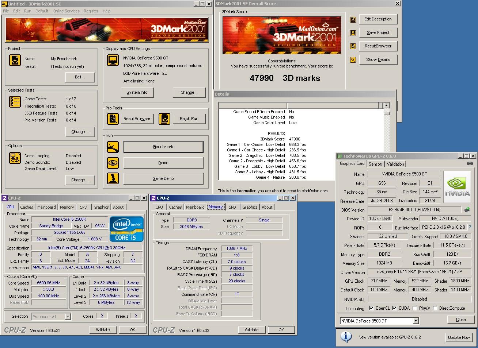Toggle the DirectCompute checkbox in GPU-Z
Screen dimensions: 478x348
435,308
